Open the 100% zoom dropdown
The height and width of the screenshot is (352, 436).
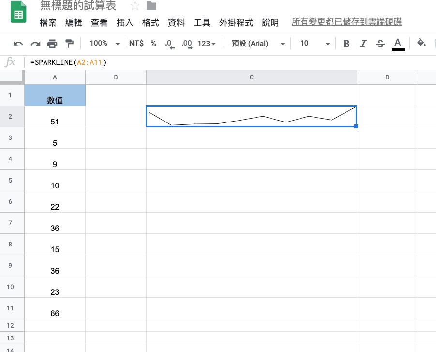[x=105, y=44]
